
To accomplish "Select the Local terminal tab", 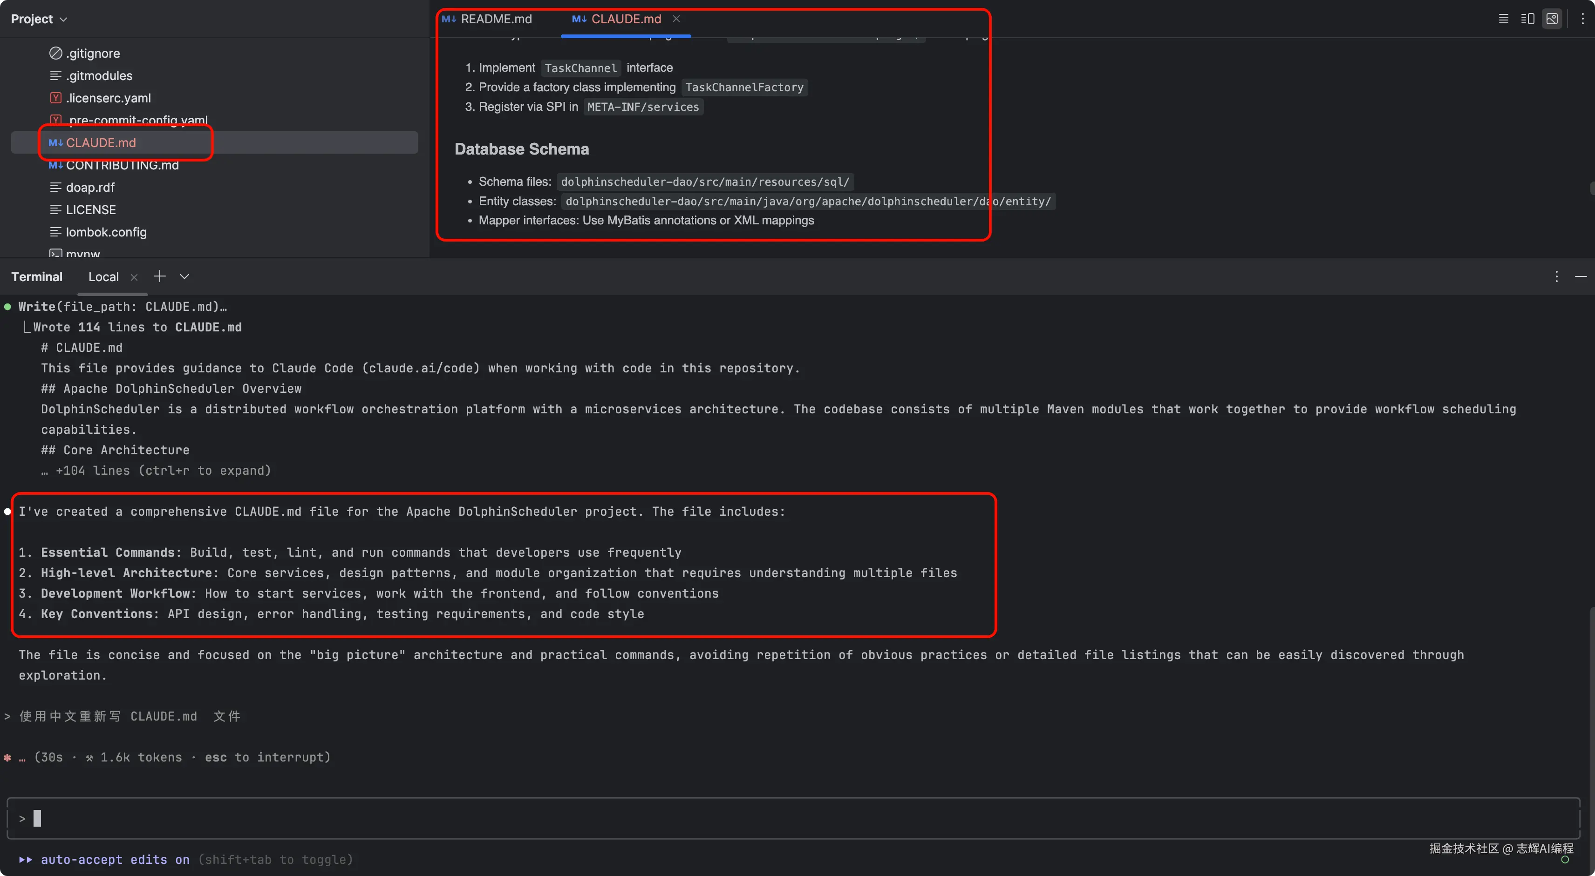I will pyautogui.click(x=103, y=276).
